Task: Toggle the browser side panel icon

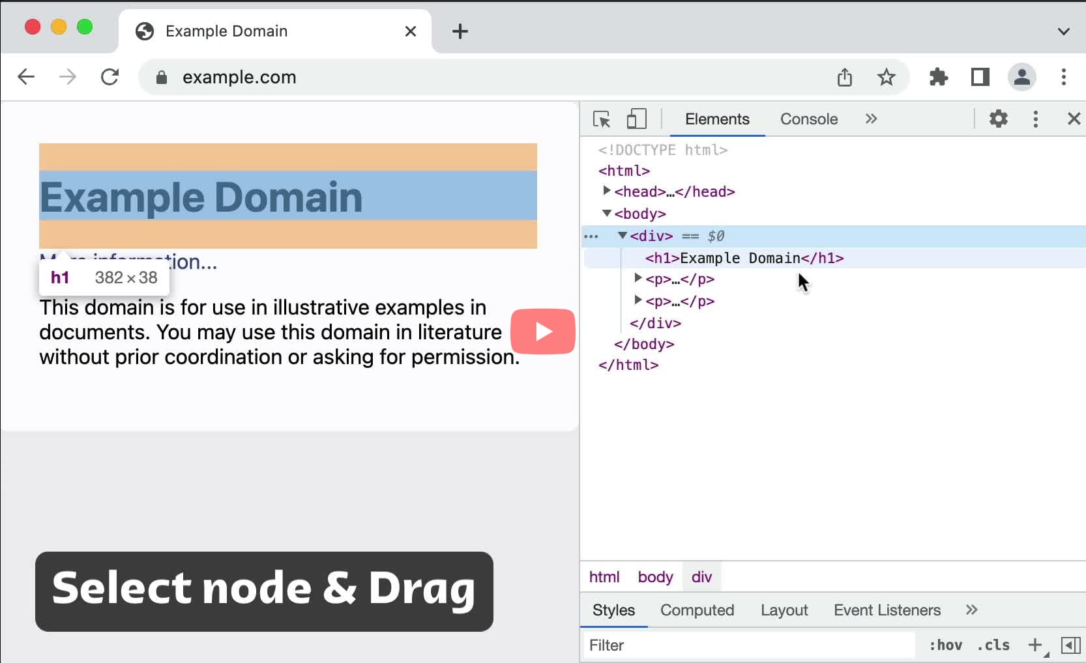Action: tap(980, 77)
